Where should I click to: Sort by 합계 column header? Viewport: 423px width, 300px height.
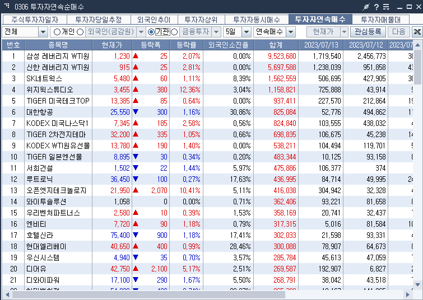click(276, 45)
